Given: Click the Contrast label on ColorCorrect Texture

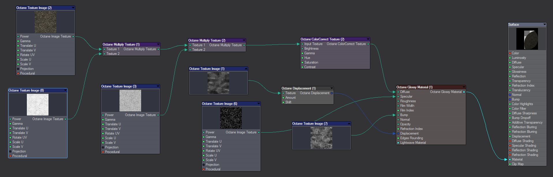Looking at the screenshot, I should (310, 67).
